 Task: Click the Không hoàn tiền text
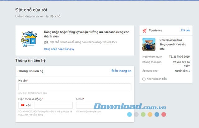coord(157,79)
